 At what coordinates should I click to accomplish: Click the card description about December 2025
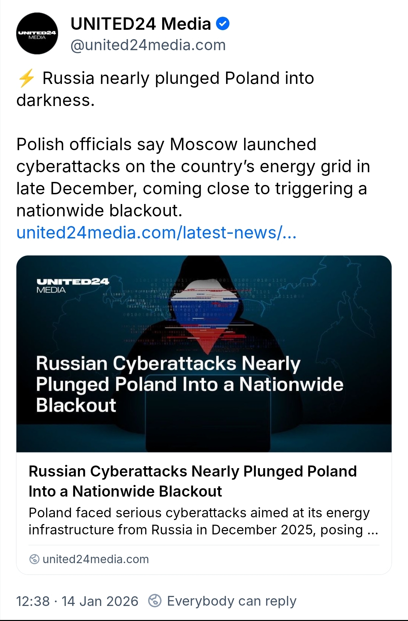(x=203, y=521)
